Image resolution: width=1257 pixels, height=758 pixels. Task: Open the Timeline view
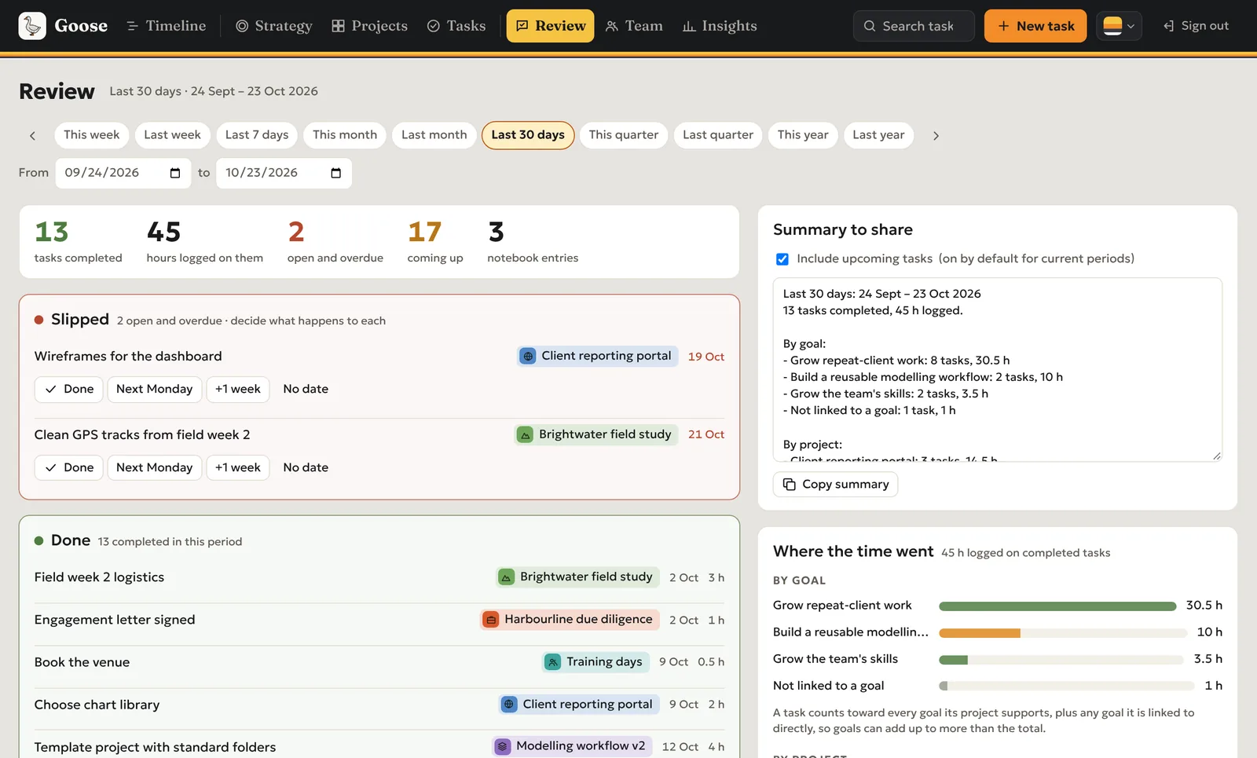point(166,26)
